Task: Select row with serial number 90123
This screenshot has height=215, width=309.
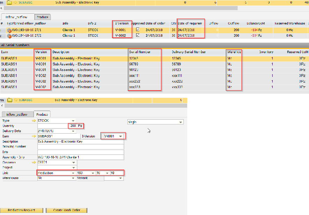Action: pos(155,70)
